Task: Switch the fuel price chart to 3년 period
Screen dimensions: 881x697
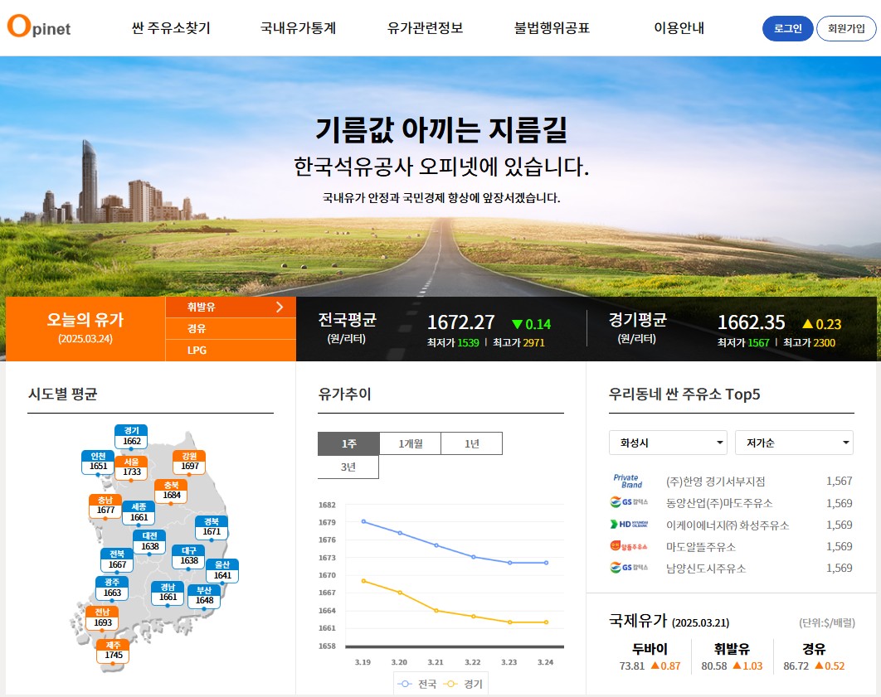Action: 348,467
